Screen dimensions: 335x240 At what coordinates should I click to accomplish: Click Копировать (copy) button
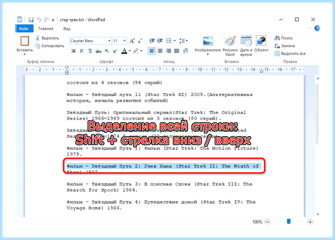point(50,46)
